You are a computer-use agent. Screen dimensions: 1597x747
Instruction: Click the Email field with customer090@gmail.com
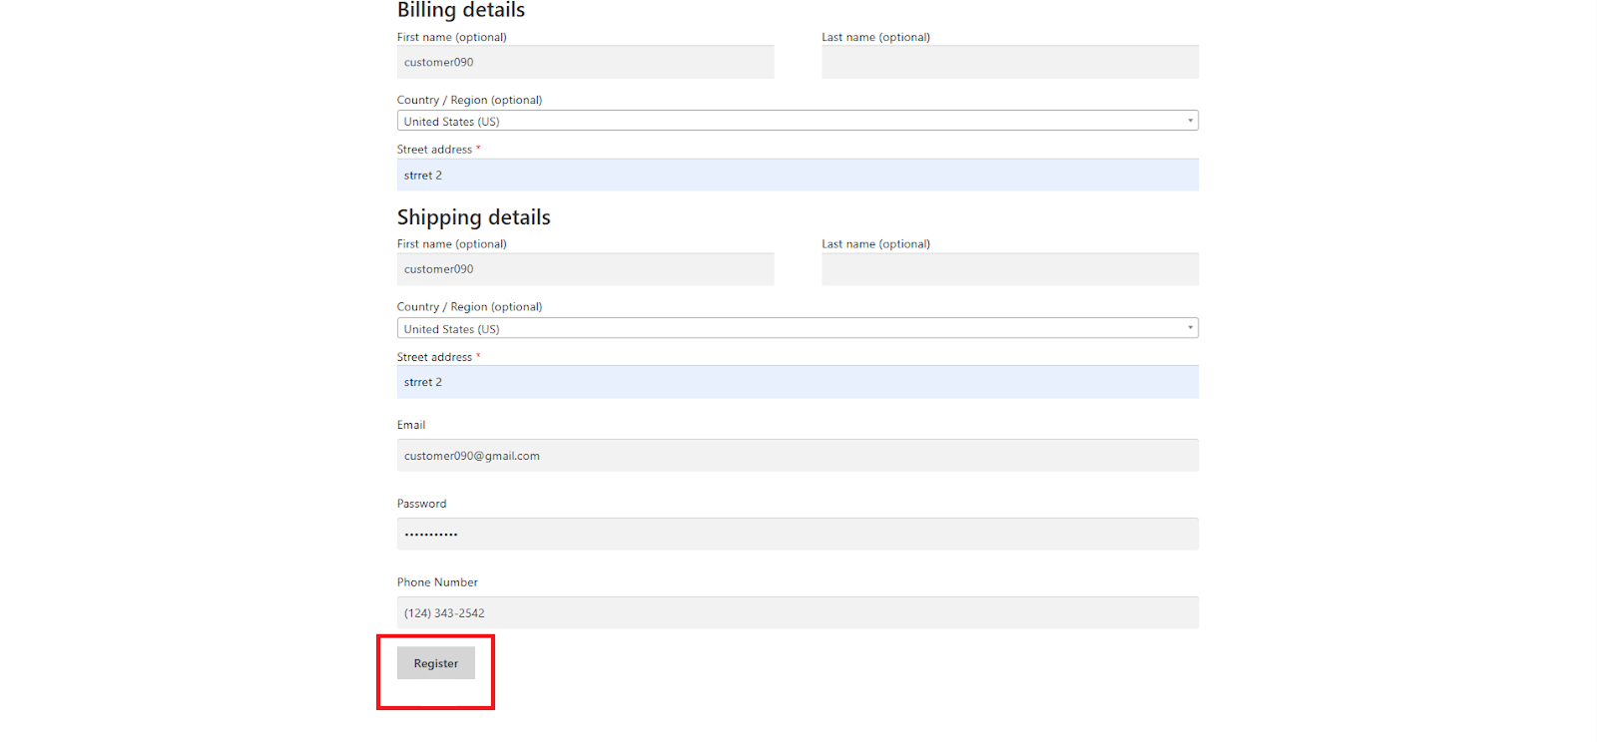pyautogui.click(x=797, y=456)
